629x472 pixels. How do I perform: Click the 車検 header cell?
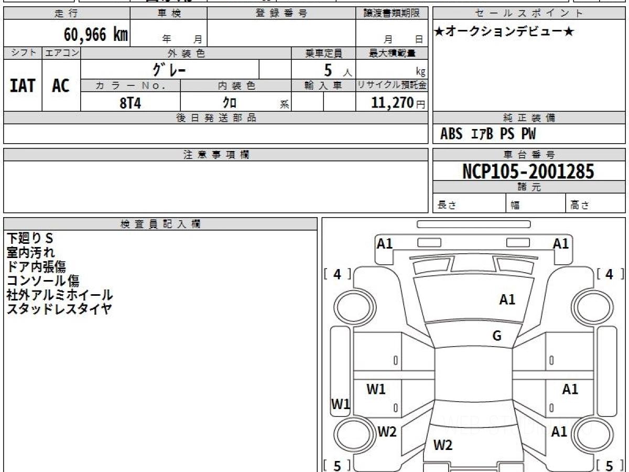[x=168, y=14]
